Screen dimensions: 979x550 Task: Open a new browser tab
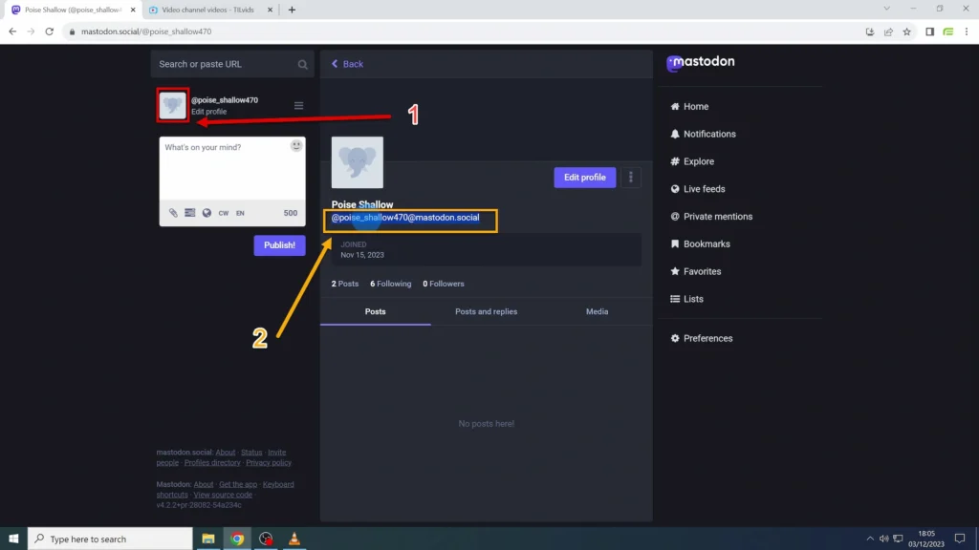click(292, 10)
